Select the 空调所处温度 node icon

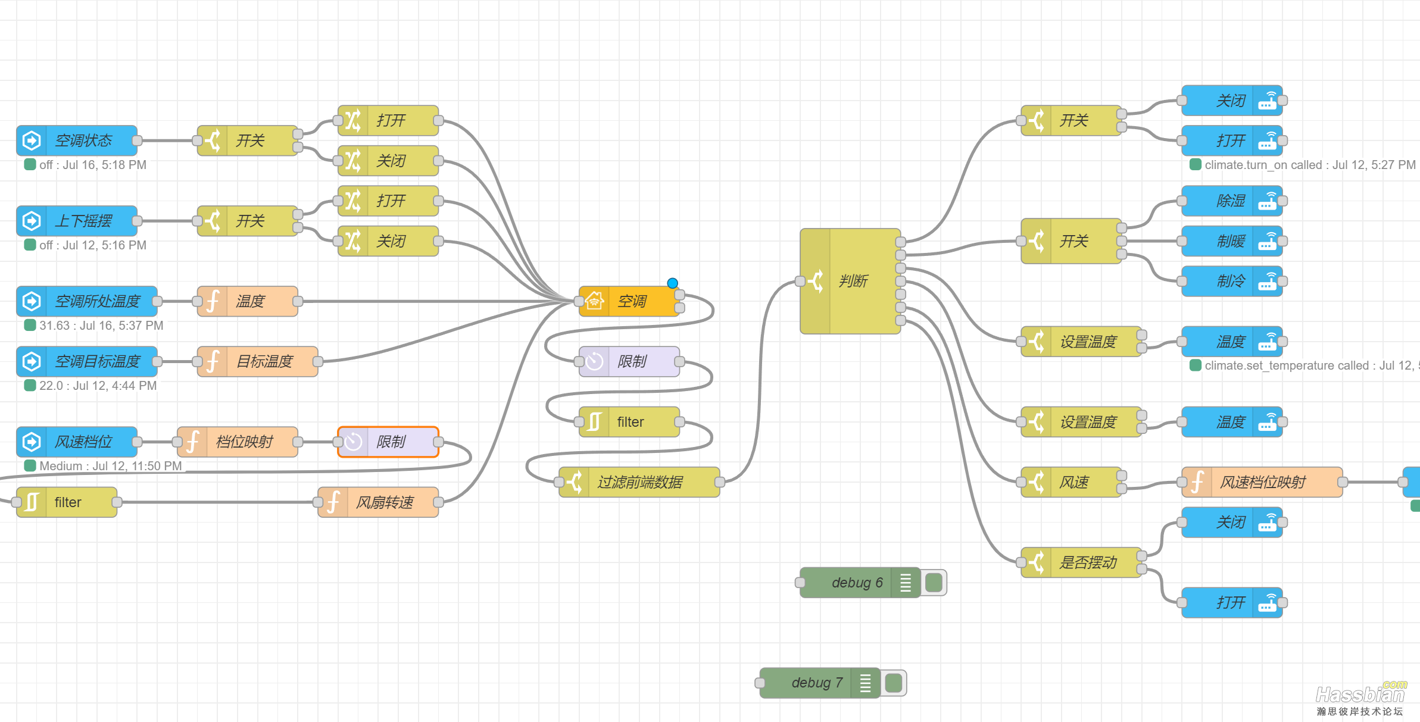[32, 301]
